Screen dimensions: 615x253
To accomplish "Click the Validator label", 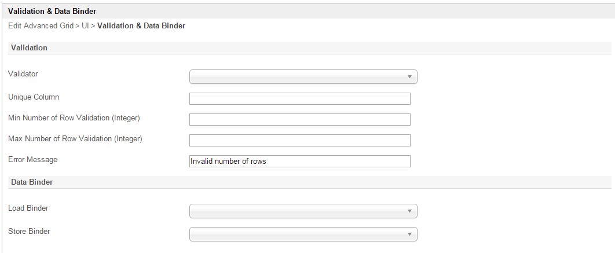I will tap(23, 74).
